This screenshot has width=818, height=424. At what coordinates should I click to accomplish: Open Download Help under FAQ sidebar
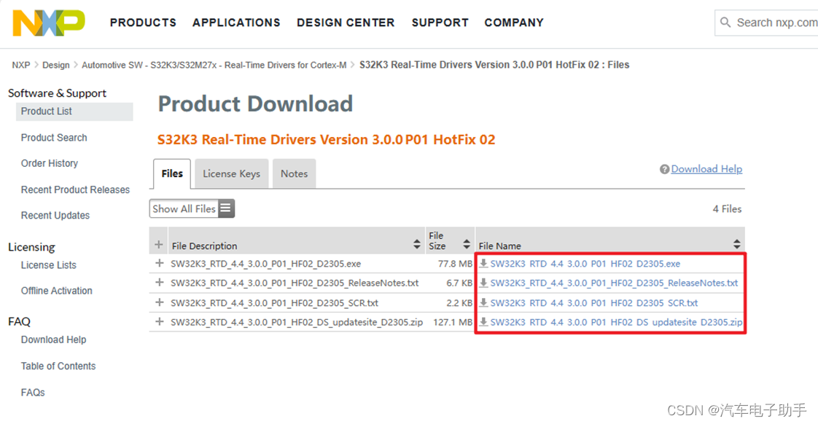point(53,339)
